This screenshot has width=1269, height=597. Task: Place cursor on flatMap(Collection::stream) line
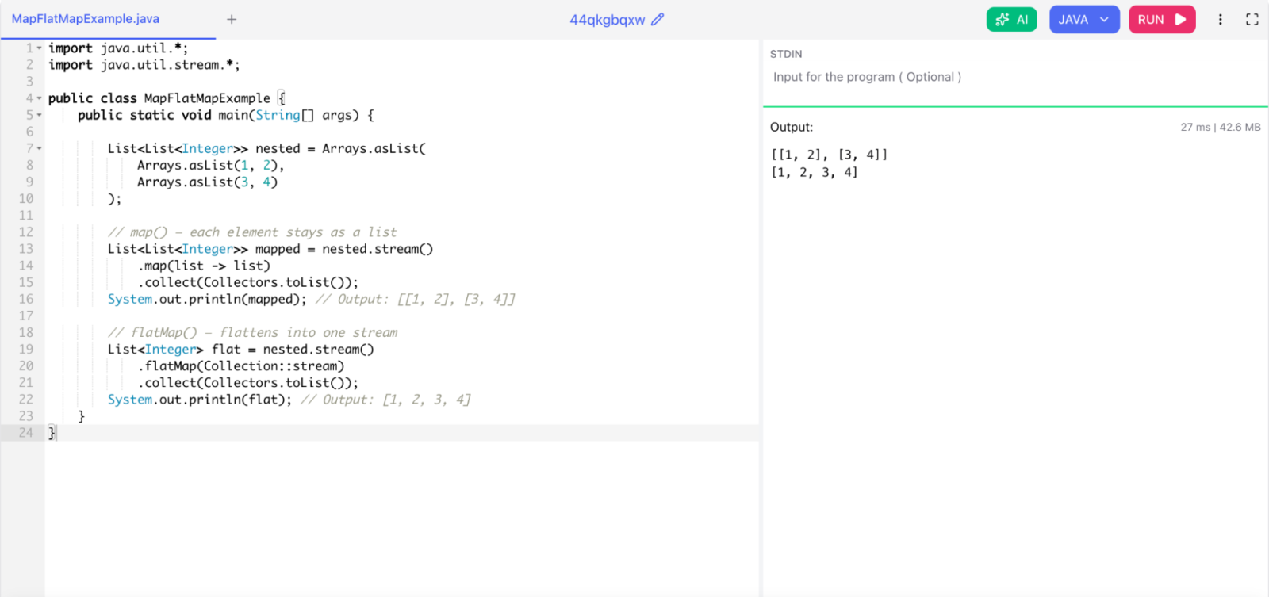point(241,366)
